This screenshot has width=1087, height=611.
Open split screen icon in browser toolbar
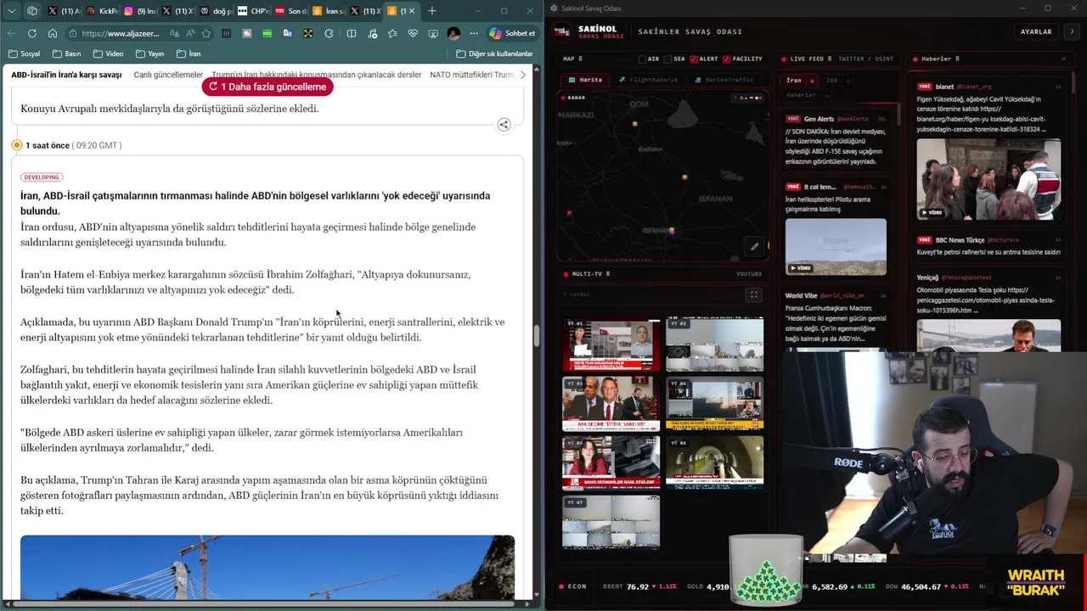coord(352,33)
